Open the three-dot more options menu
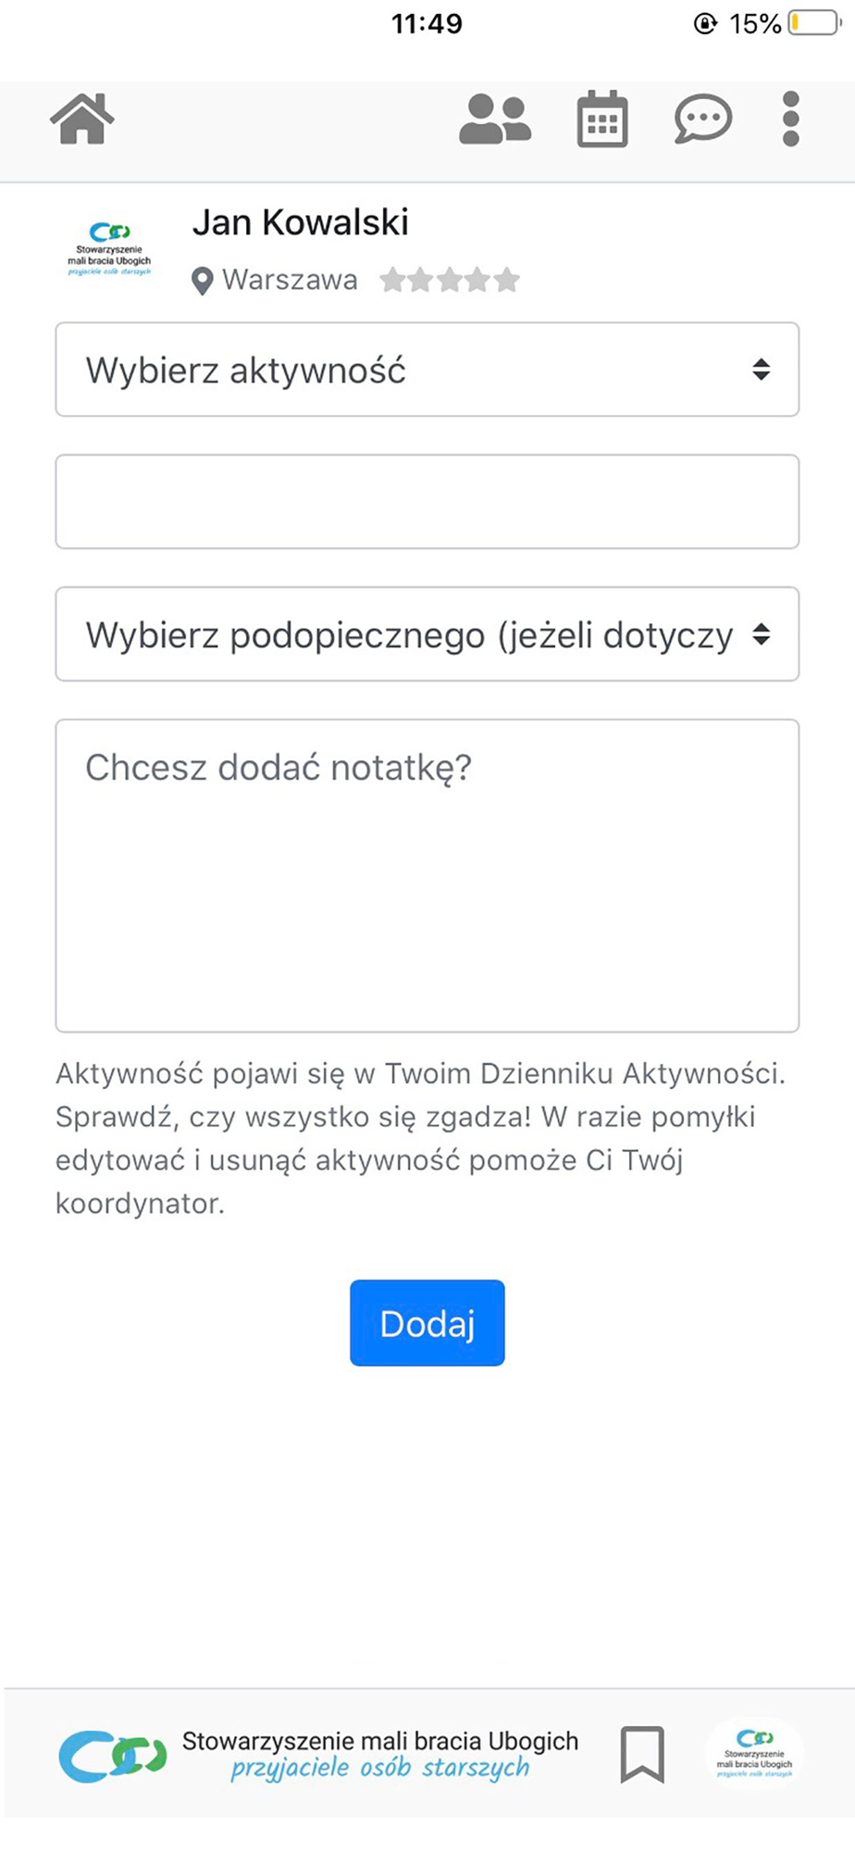The height and width of the screenshot is (1852, 855). tap(790, 119)
